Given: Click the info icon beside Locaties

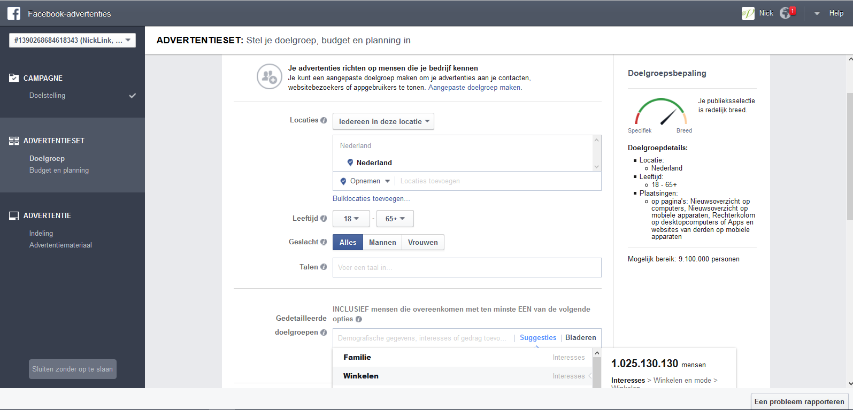Looking at the screenshot, I should click(x=324, y=120).
